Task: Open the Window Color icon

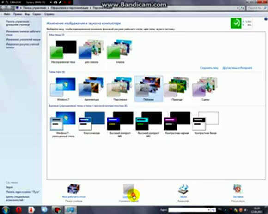Action: click(128, 189)
